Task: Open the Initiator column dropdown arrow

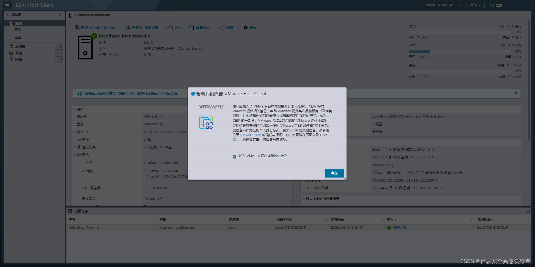Action: click(x=270, y=220)
